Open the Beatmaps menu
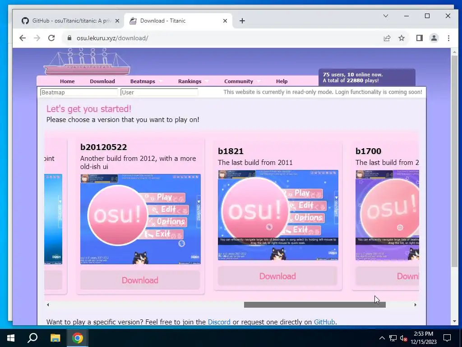462x347 pixels. click(x=143, y=81)
